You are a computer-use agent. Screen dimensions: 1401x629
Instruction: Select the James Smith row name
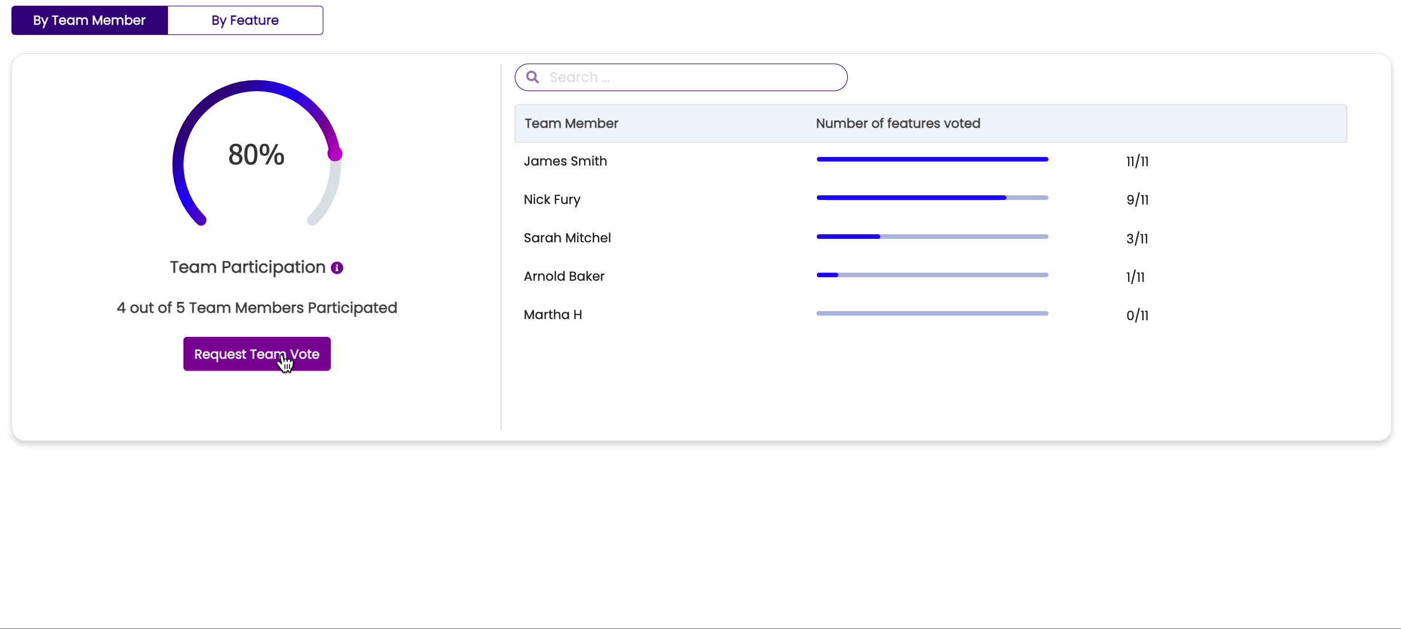[565, 161]
